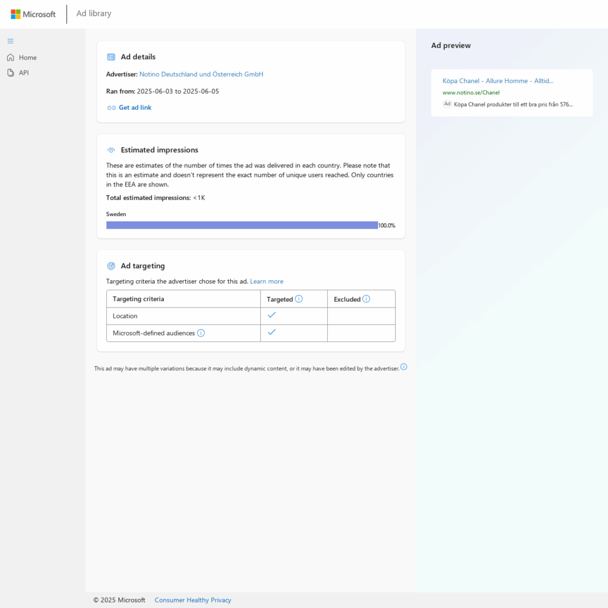The width and height of the screenshot is (608, 608).
Task: Click the Targeted column header
Action: coord(280,299)
